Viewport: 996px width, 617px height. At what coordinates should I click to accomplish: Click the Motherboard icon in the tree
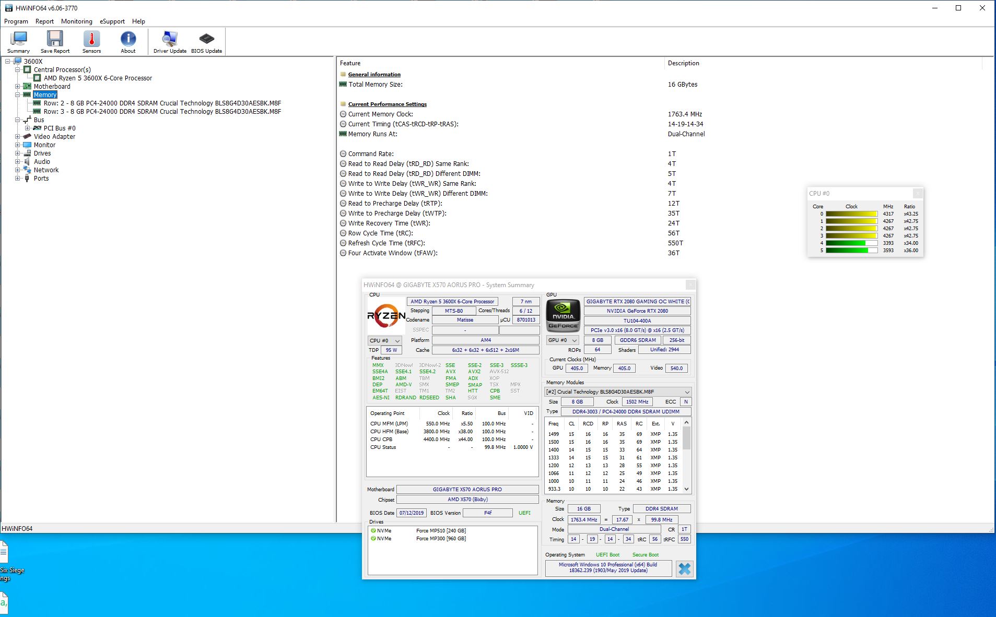[27, 86]
